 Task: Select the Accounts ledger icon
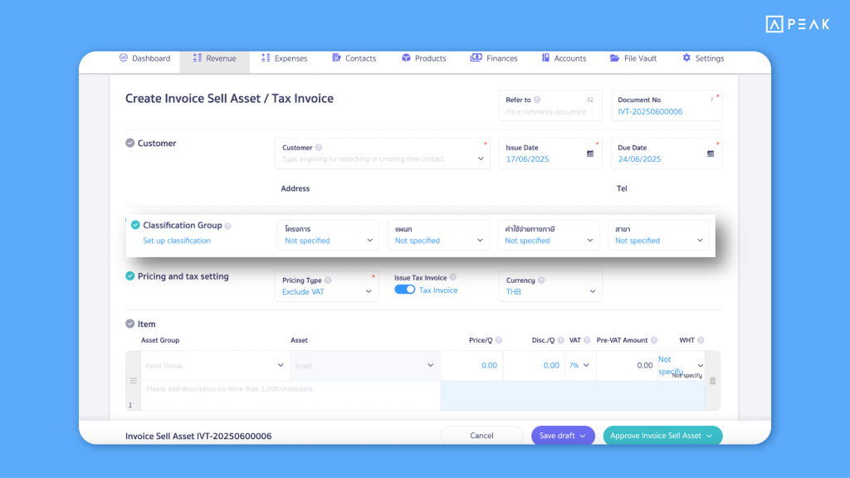click(x=546, y=58)
